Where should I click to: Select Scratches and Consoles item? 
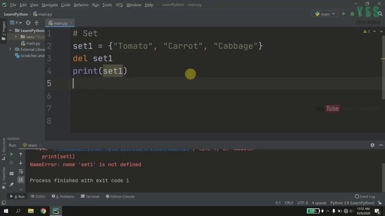click(x=30, y=56)
